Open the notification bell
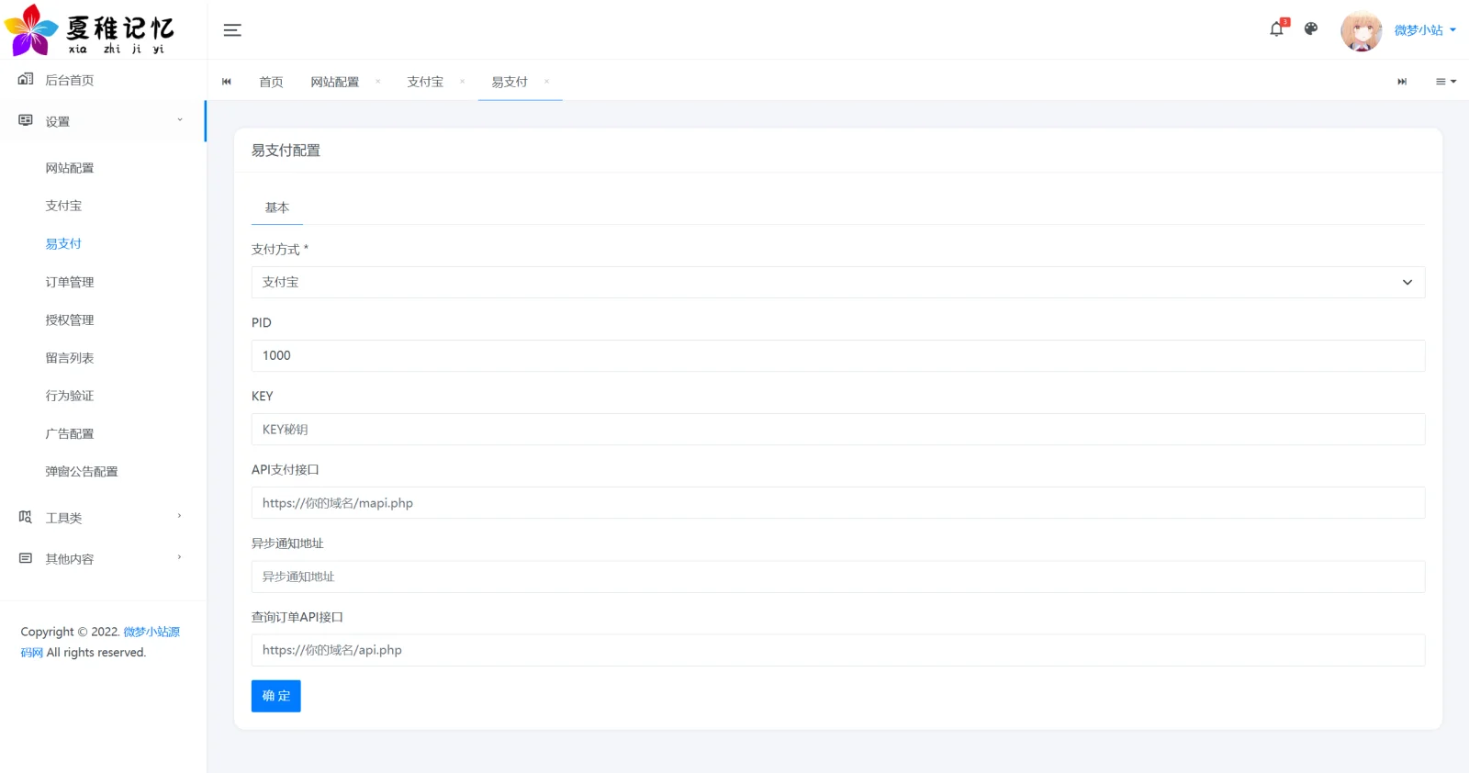 pos(1276,29)
